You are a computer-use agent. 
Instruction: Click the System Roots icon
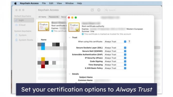click(x=16, y=40)
